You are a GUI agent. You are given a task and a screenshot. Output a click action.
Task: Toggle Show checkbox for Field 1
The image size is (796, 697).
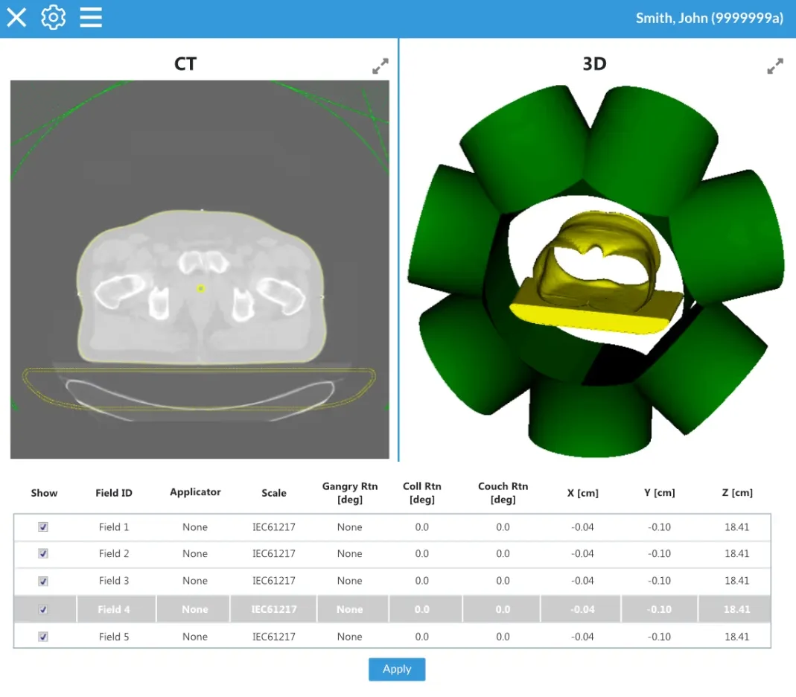click(x=43, y=527)
